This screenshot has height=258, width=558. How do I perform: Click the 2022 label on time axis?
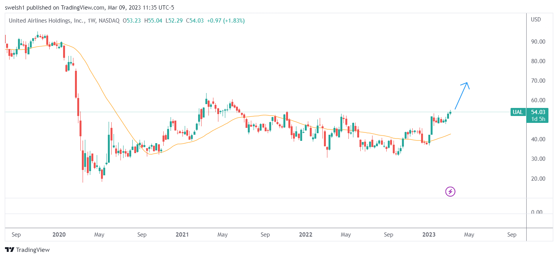click(x=306, y=235)
